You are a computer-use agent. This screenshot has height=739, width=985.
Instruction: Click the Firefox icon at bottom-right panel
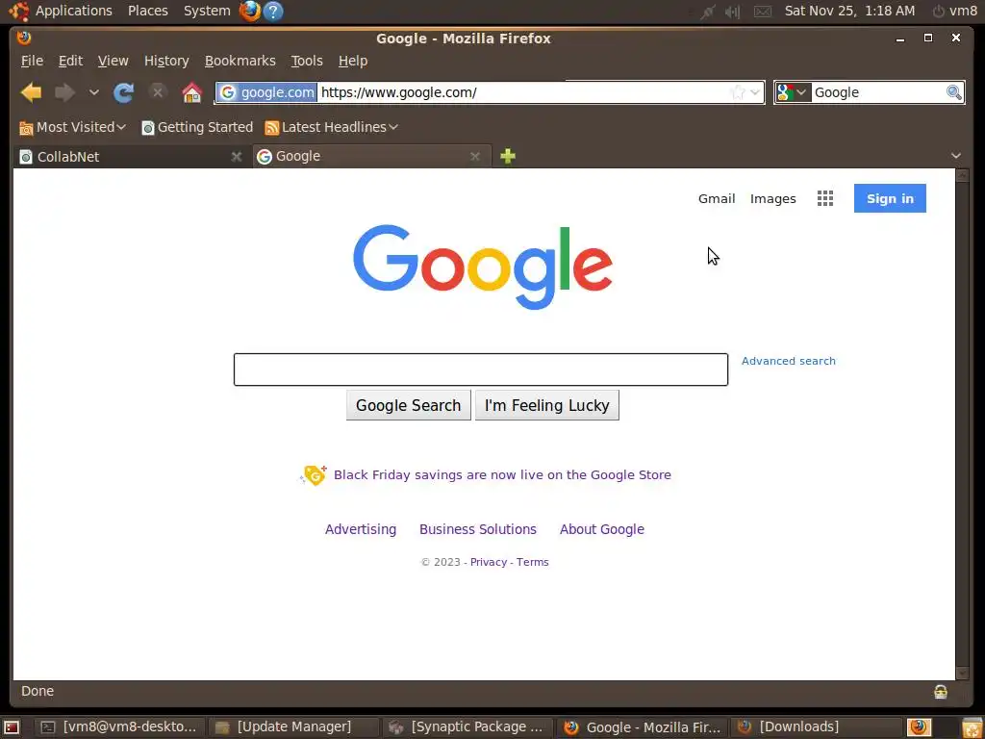click(919, 727)
